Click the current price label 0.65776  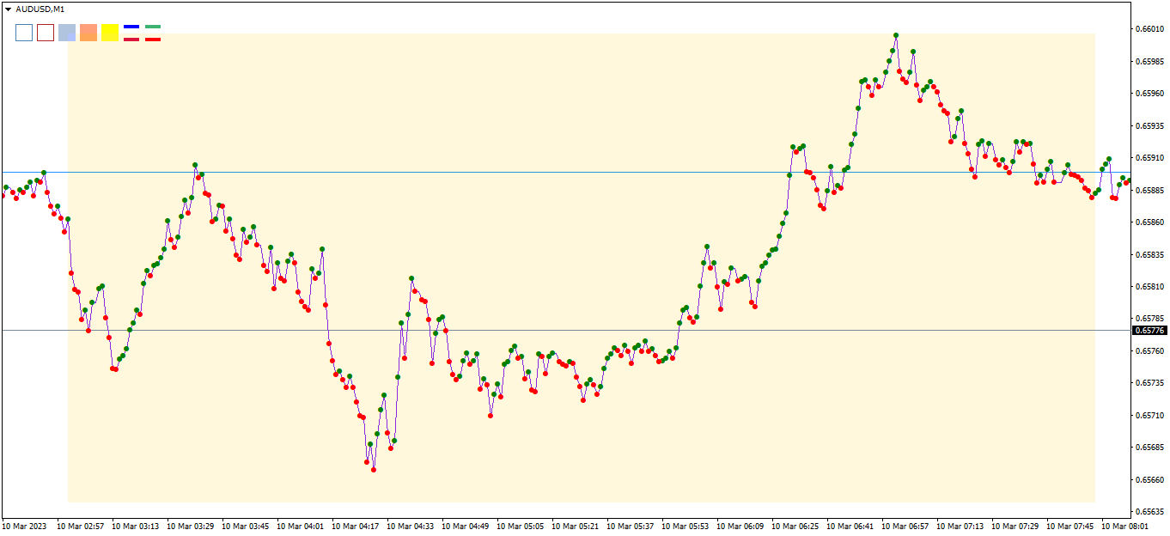coord(1150,330)
